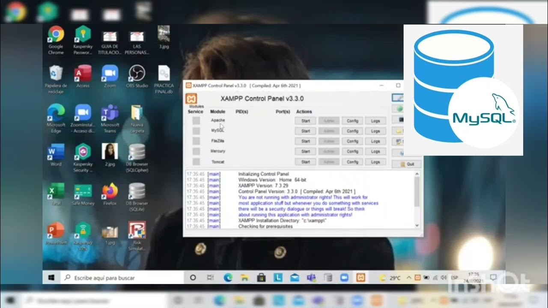This screenshot has width=548, height=308.
Task: Open Config for Apache row
Action: [x=352, y=121]
